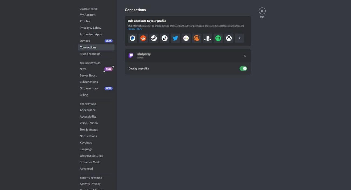This screenshot has width=351, height=190.
Task: Expand the list of more connection options
Action: point(239,38)
